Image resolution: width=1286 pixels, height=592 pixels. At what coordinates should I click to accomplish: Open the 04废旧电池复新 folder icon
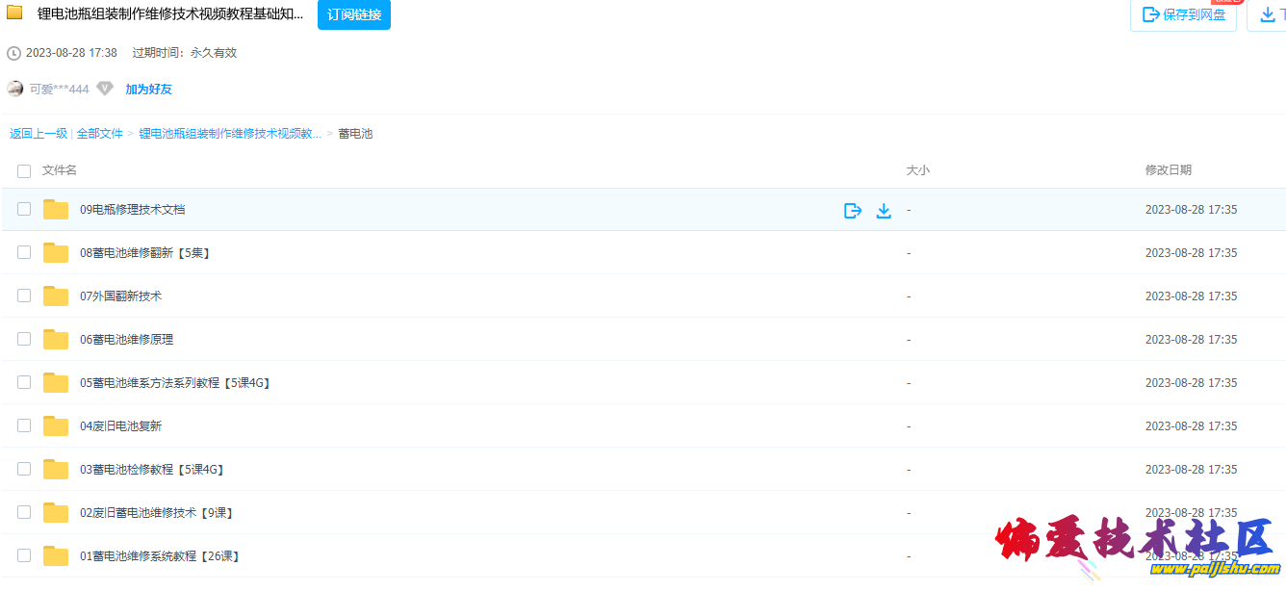(56, 426)
